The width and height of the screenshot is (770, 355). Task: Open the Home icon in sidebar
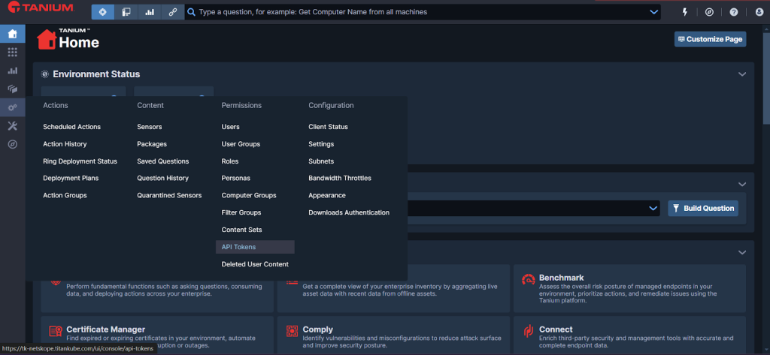[13, 34]
